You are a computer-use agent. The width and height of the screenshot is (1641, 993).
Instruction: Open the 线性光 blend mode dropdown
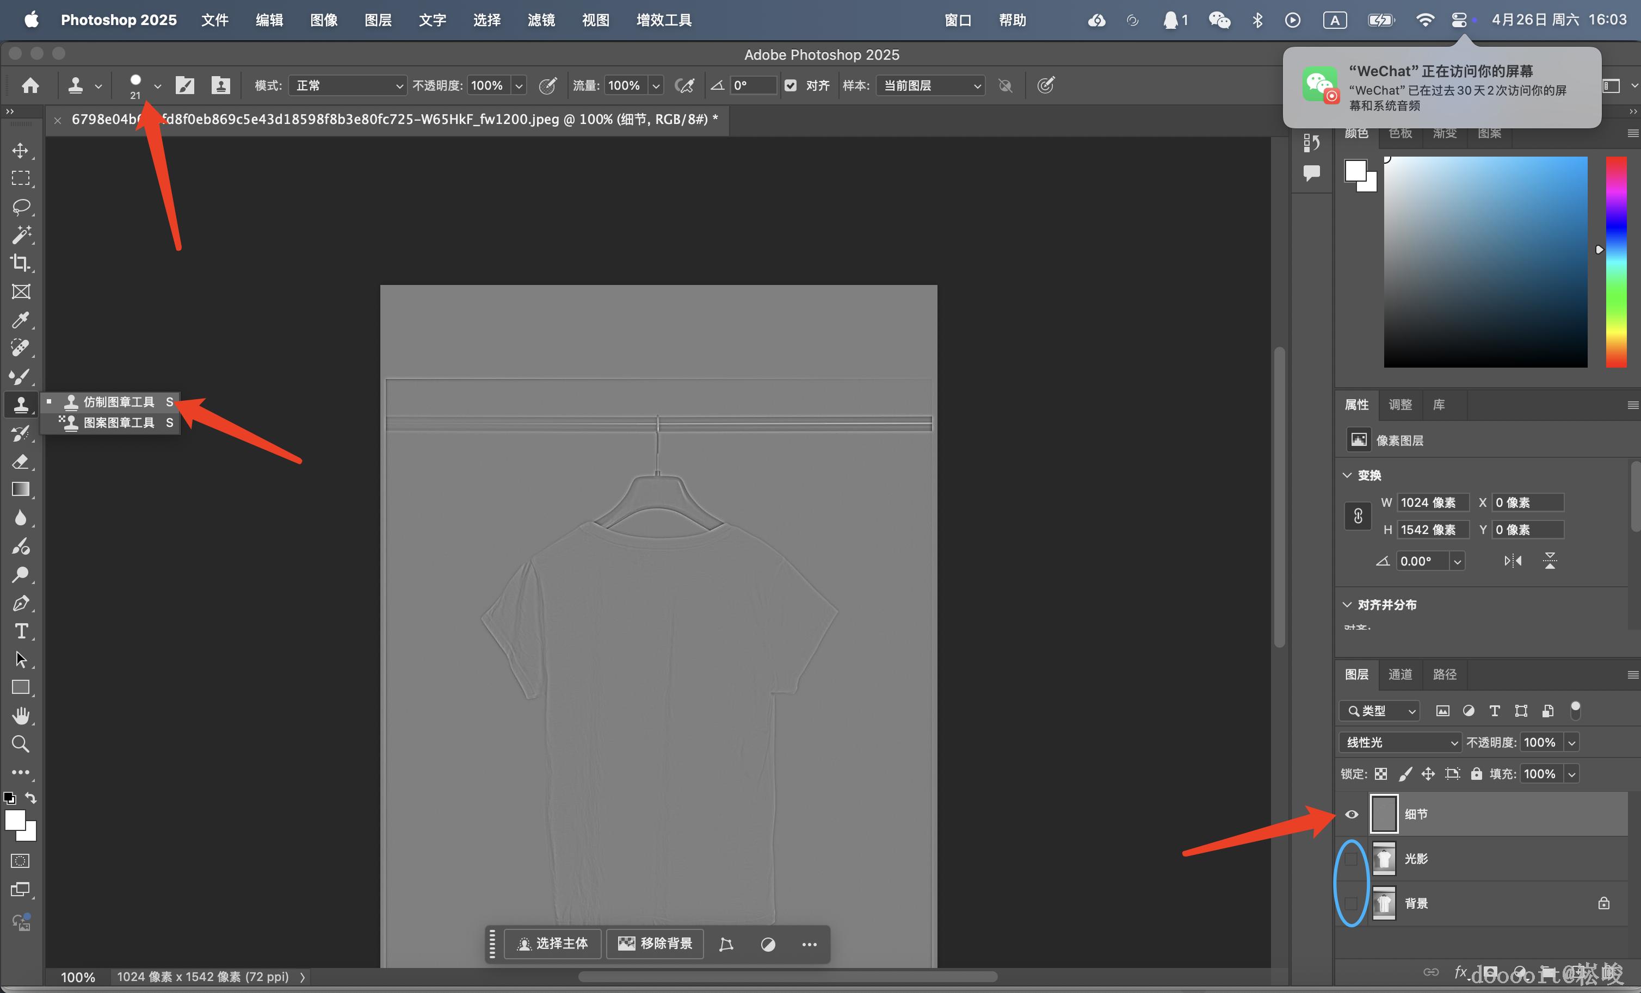click(x=1399, y=742)
